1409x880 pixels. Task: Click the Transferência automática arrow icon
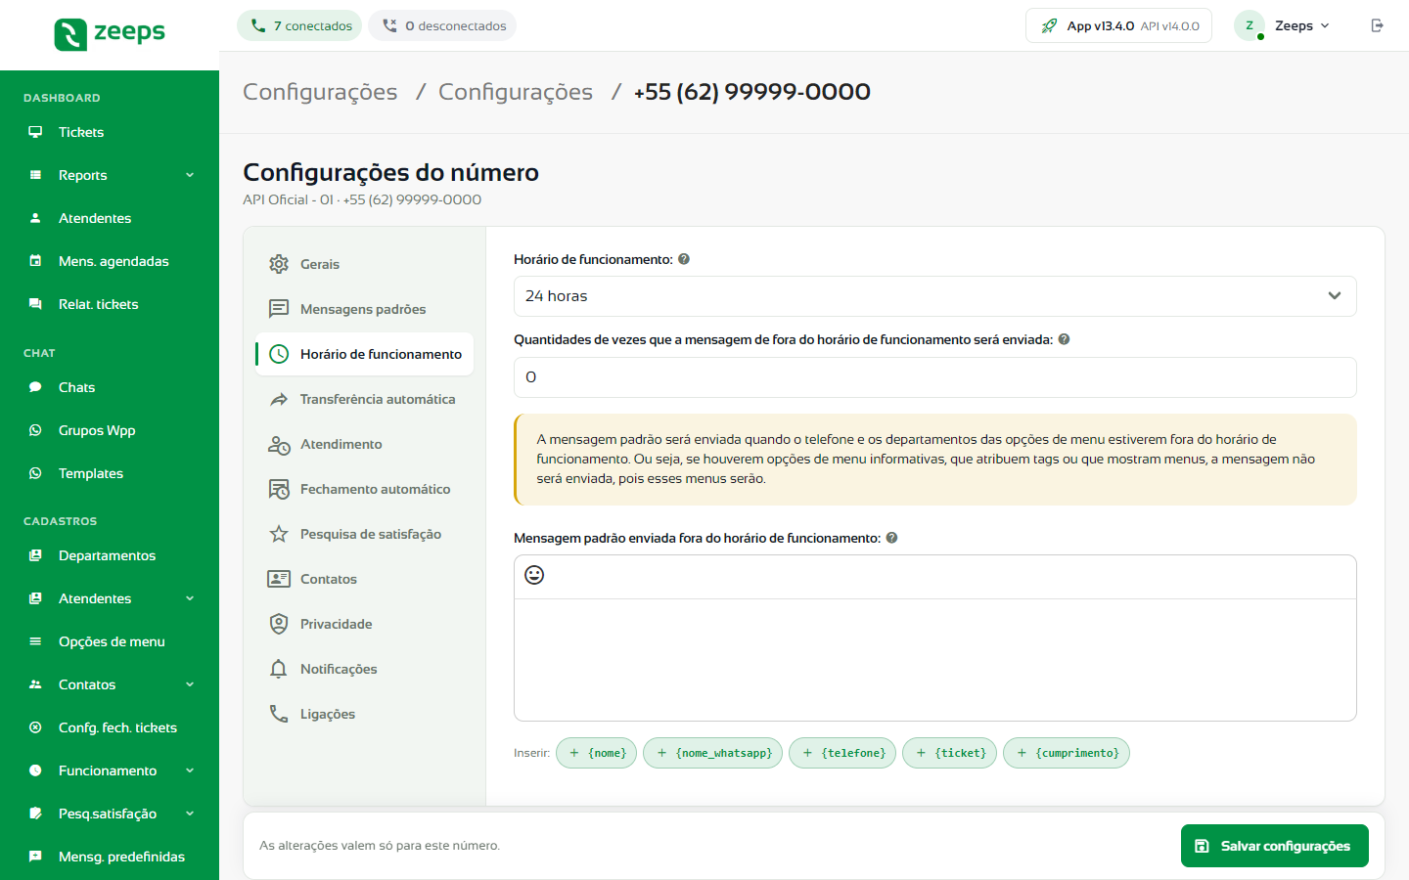279,399
